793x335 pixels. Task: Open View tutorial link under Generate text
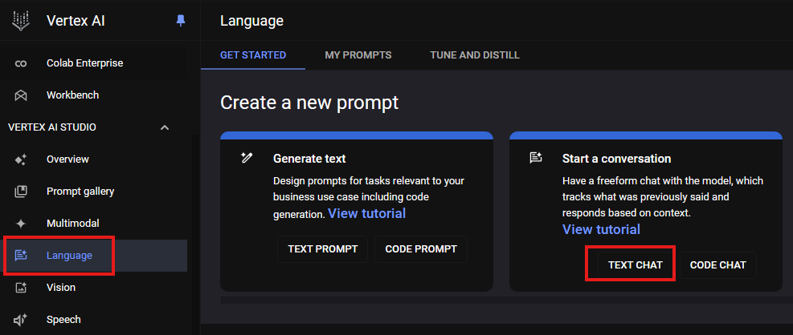click(x=367, y=213)
